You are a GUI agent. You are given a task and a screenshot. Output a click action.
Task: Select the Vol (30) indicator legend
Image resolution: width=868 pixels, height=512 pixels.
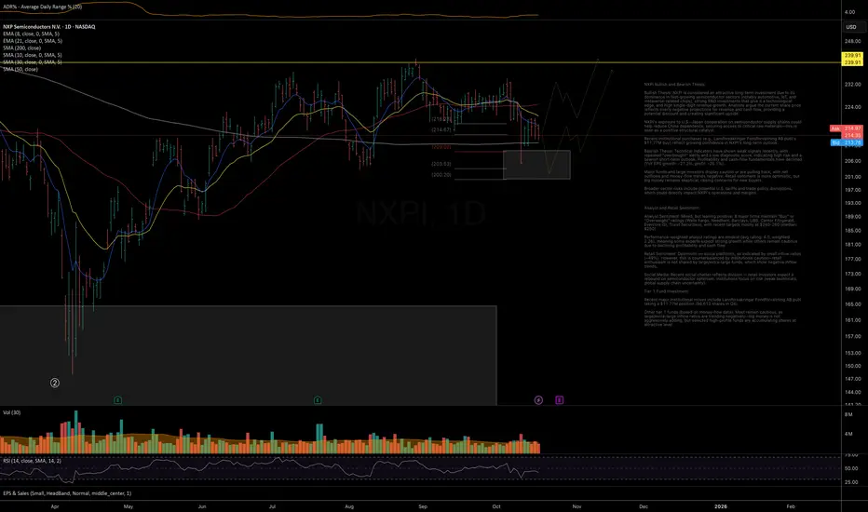[x=11, y=412]
